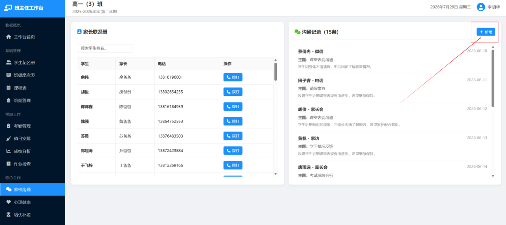Click the 学生 column header
The image size is (506, 225).
tap(96, 64)
